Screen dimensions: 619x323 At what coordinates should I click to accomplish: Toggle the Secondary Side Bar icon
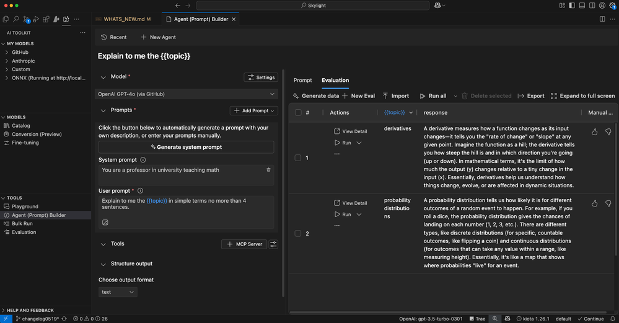(592, 6)
